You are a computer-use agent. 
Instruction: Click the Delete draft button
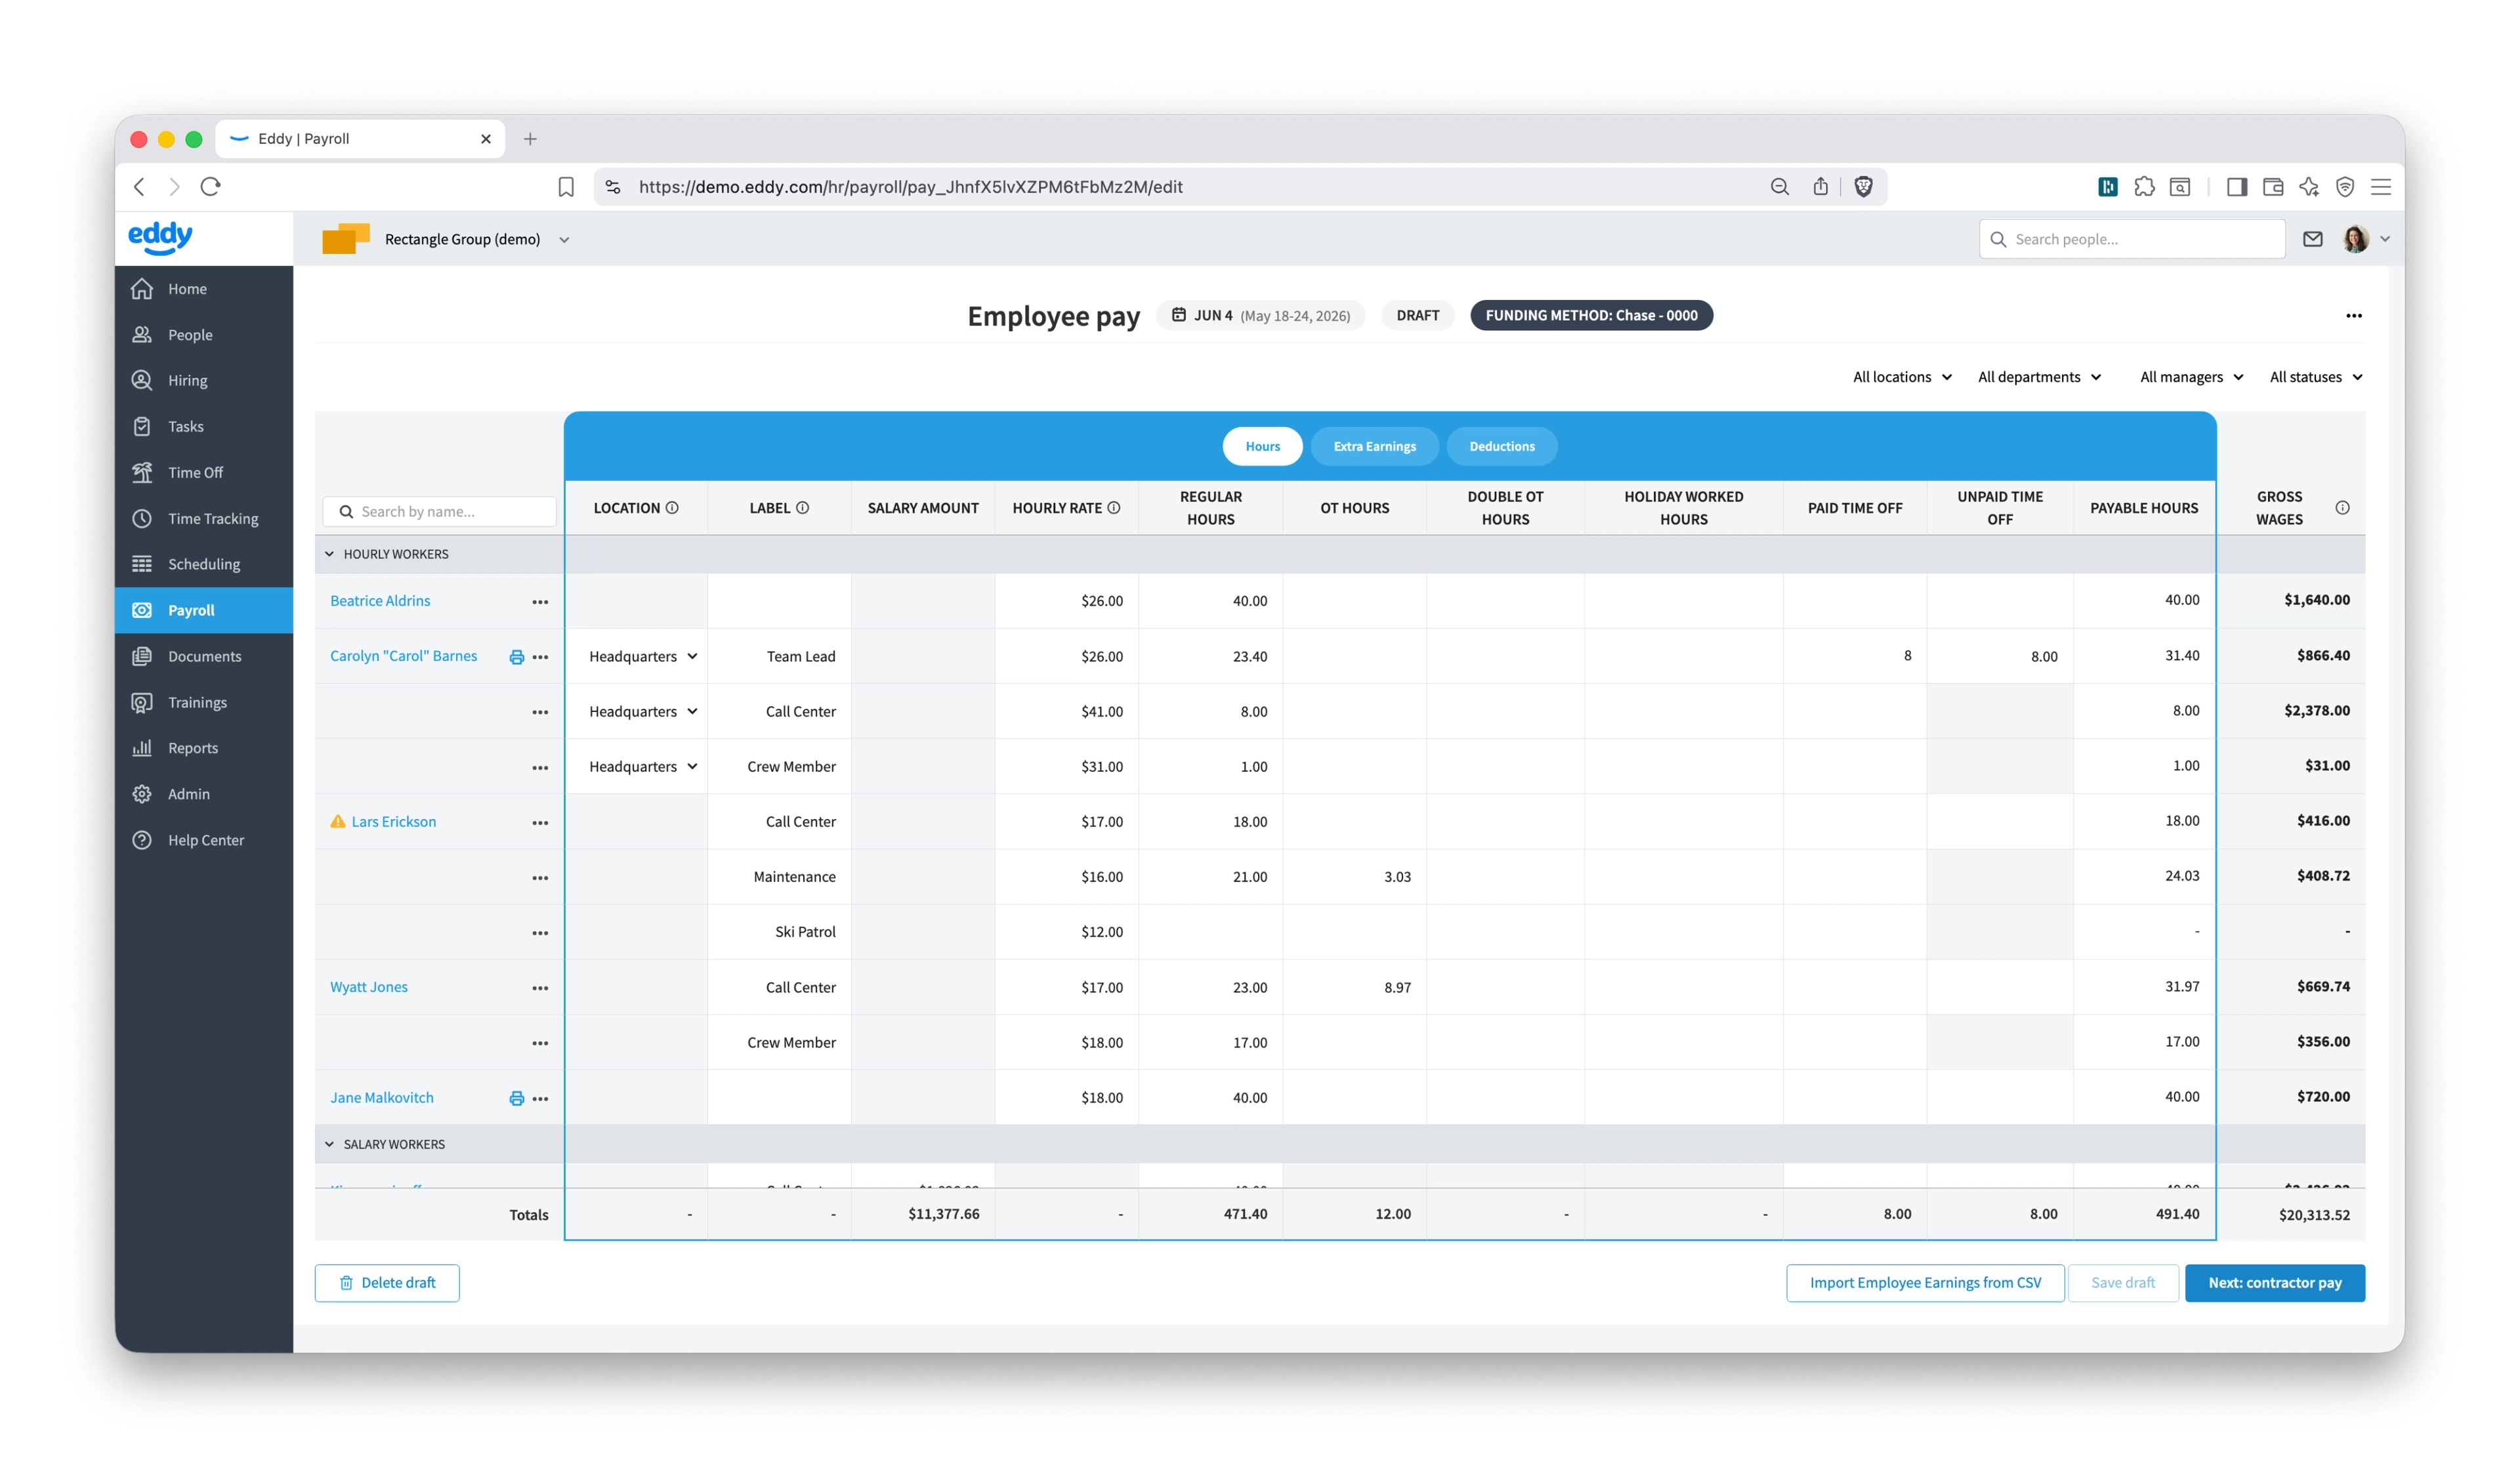point(387,1283)
